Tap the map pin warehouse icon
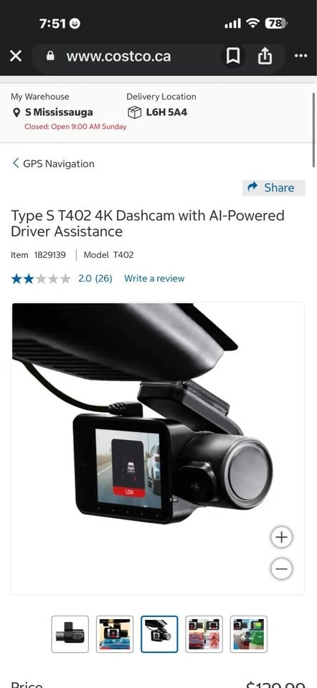This screenshot has width=317, height=688. tap(16, 113)
